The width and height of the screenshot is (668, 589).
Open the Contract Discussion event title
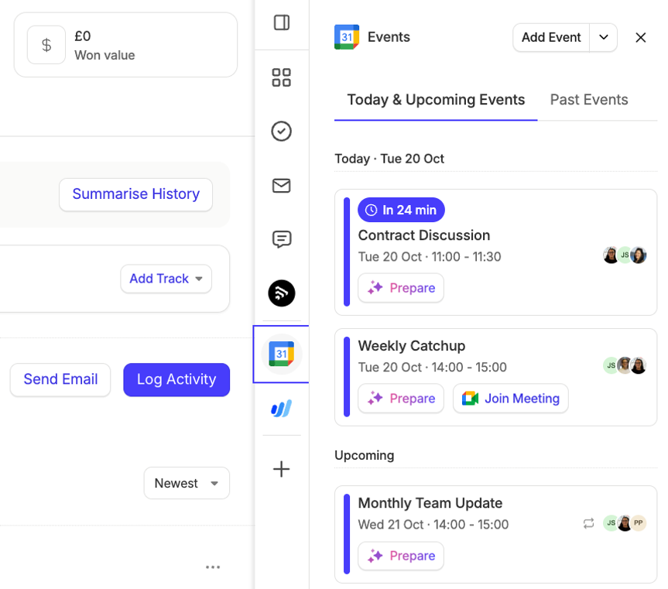[x=424, y=235]
